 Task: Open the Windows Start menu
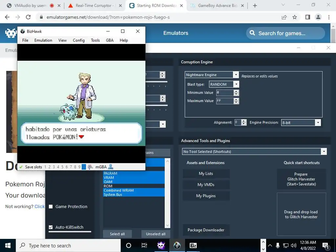coord(8,245)
